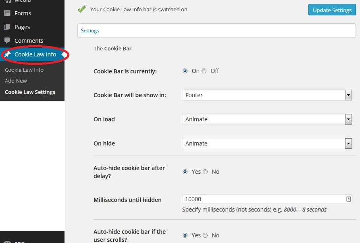The width and height of the screenshot is (360, 243).
Task: Click the Cookie Law Info pin icon
Action: [x=7, y=54]
